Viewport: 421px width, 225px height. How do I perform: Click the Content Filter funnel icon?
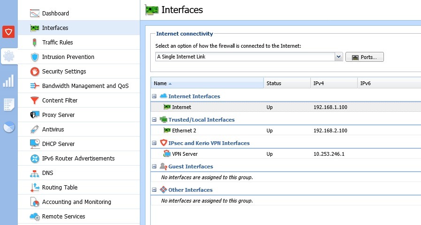click(34, 101)
